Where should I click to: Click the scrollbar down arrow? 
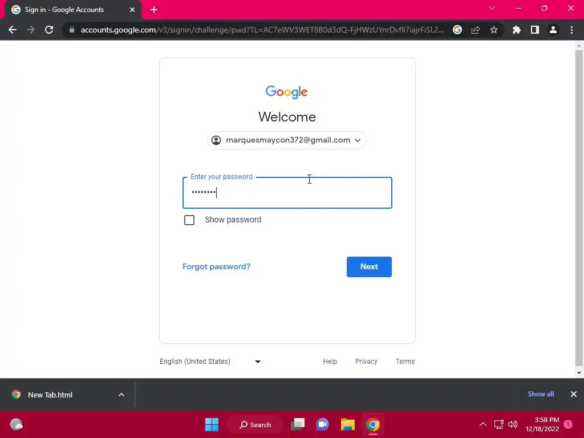coord(579,373)
